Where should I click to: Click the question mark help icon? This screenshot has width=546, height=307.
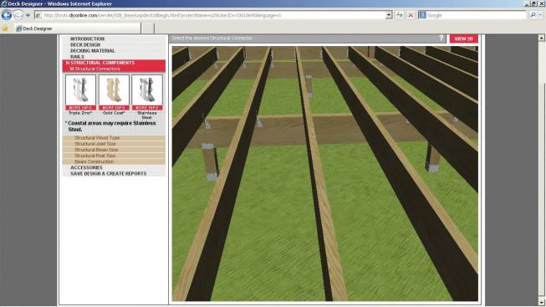tap(441, 38)
